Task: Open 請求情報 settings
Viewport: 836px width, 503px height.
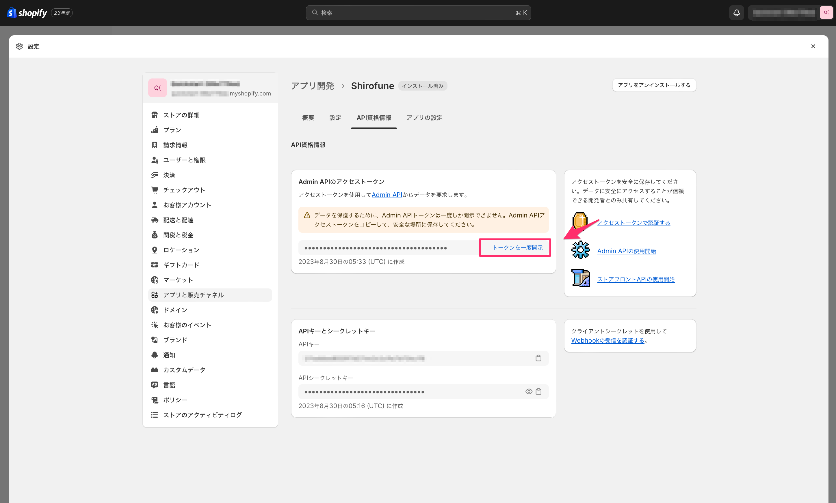Action: tap(210, 145)
